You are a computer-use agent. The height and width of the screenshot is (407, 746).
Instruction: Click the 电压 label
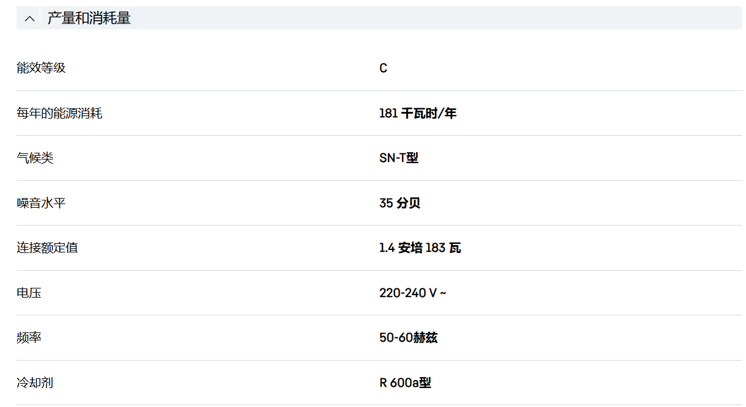(29, 293)
